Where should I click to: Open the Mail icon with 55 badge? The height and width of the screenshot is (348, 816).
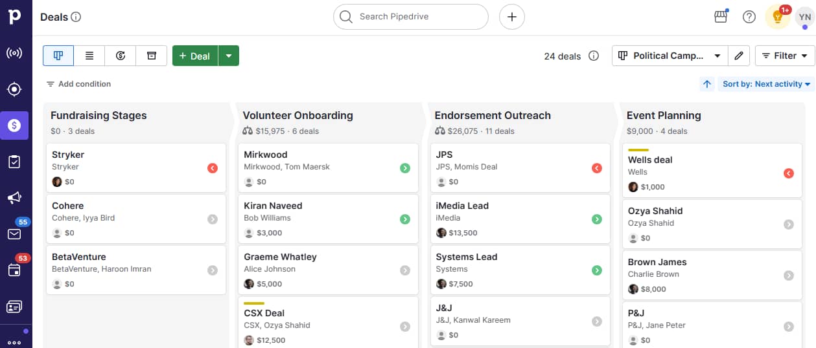coord(14,234)
